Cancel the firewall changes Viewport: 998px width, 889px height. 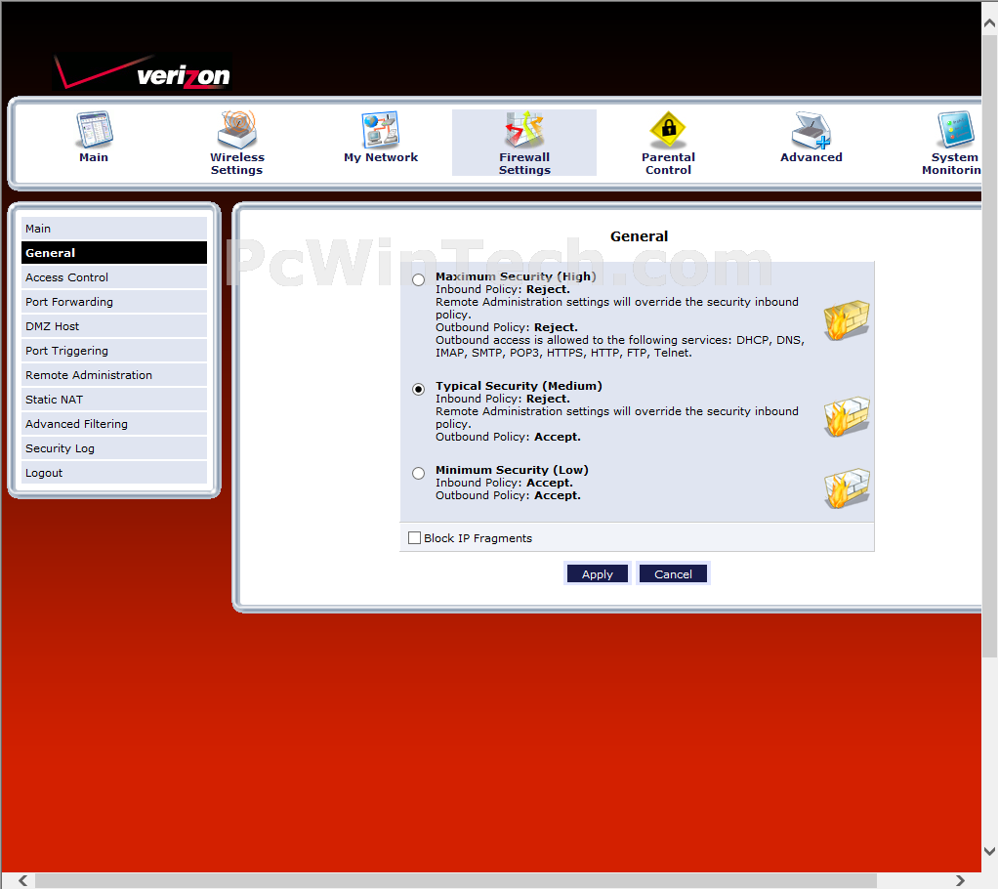[x=673, y=573]
